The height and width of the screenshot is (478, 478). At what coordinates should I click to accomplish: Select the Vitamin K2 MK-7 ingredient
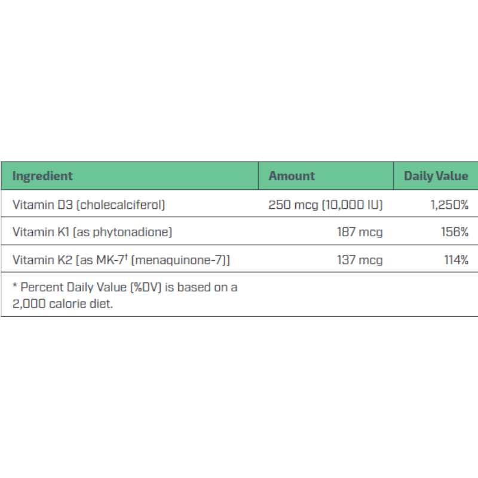(121, 260)
